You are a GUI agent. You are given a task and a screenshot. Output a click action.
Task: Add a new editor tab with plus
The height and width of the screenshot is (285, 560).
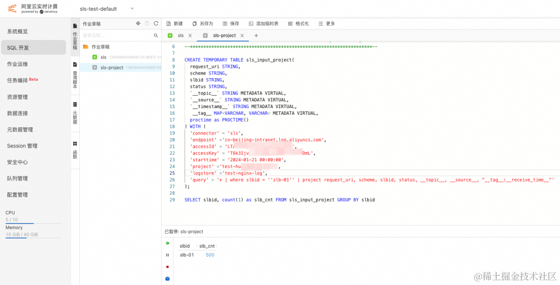click(x=256, y=35)
